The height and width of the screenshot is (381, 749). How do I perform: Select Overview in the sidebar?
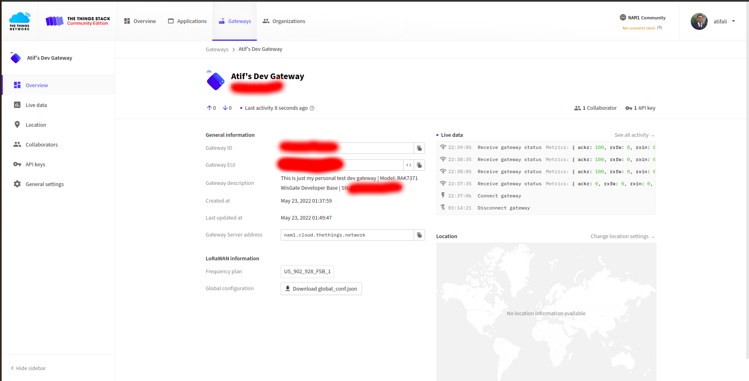click(x=58, y=85)
